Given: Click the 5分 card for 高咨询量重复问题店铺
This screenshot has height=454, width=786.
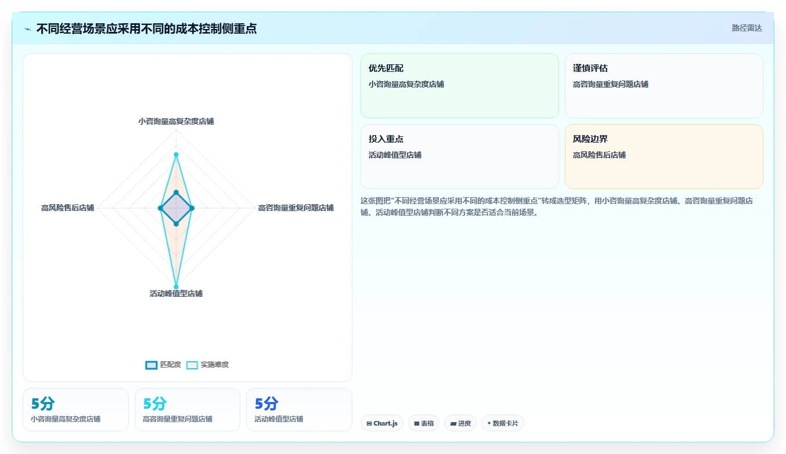Looking at the screenshot, I should click(187, 409).
